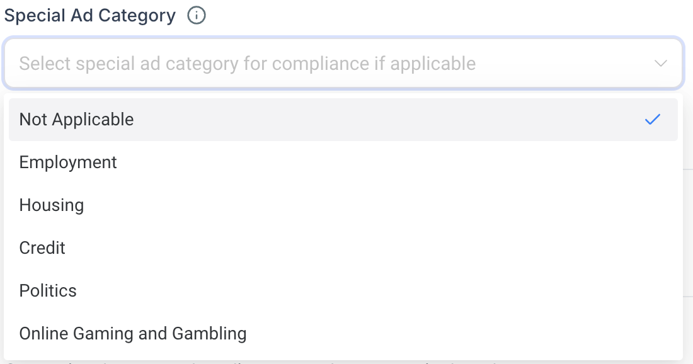The width and height of the screenshot is (693, 364).
Task: Show the tooltip via the circled i icon
Action: pyautogui.click(x=196, y=16)
